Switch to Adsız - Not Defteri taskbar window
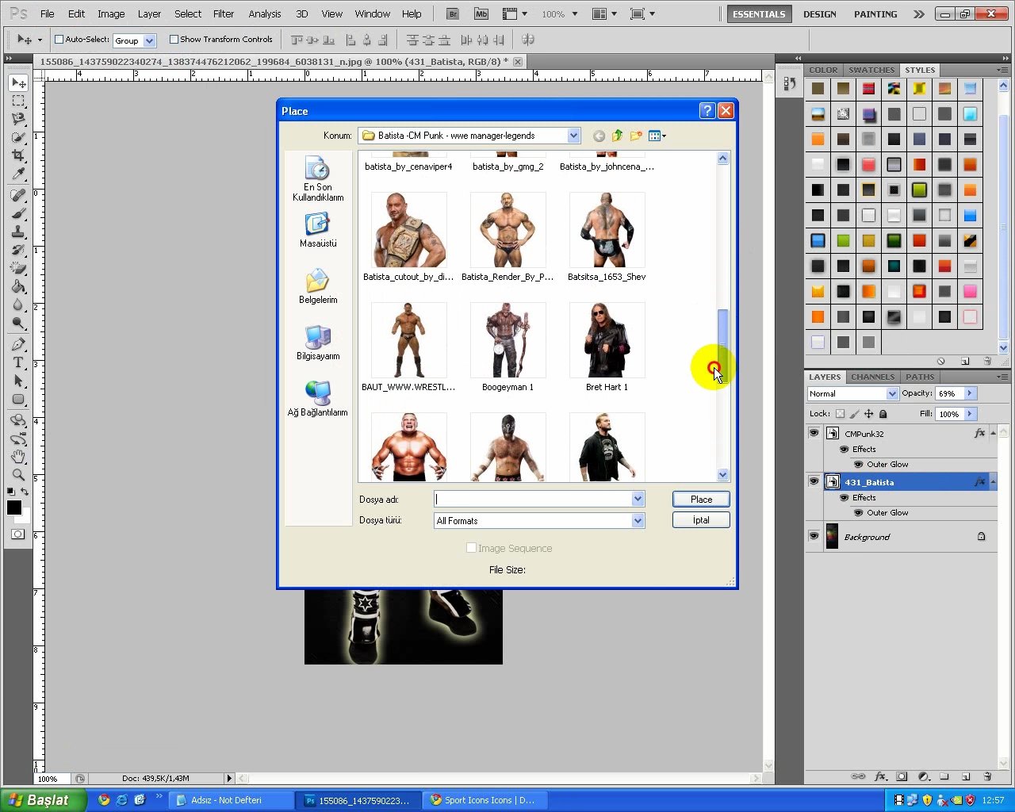The image size is (1015, 812). [x=230, y=800]
